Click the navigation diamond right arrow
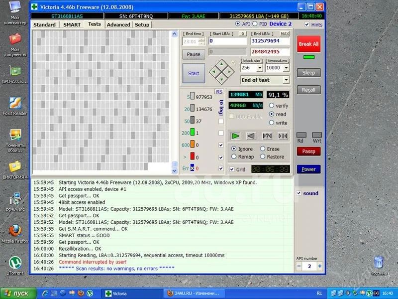The width and height of the screenshot is (398, 299). click(230, 72)
